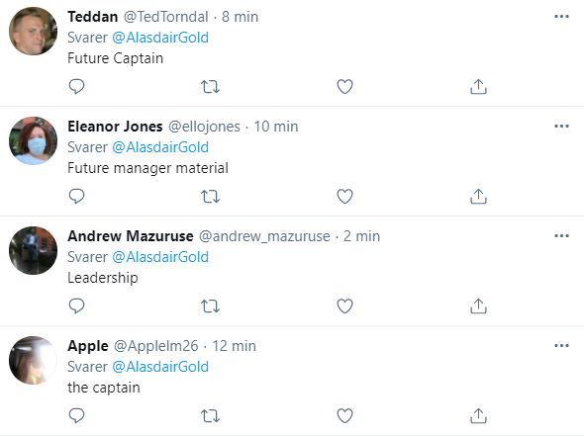Open @AlasdairGold mention in Teddan's tweet

pyautogui.click(x=160, y=38)
